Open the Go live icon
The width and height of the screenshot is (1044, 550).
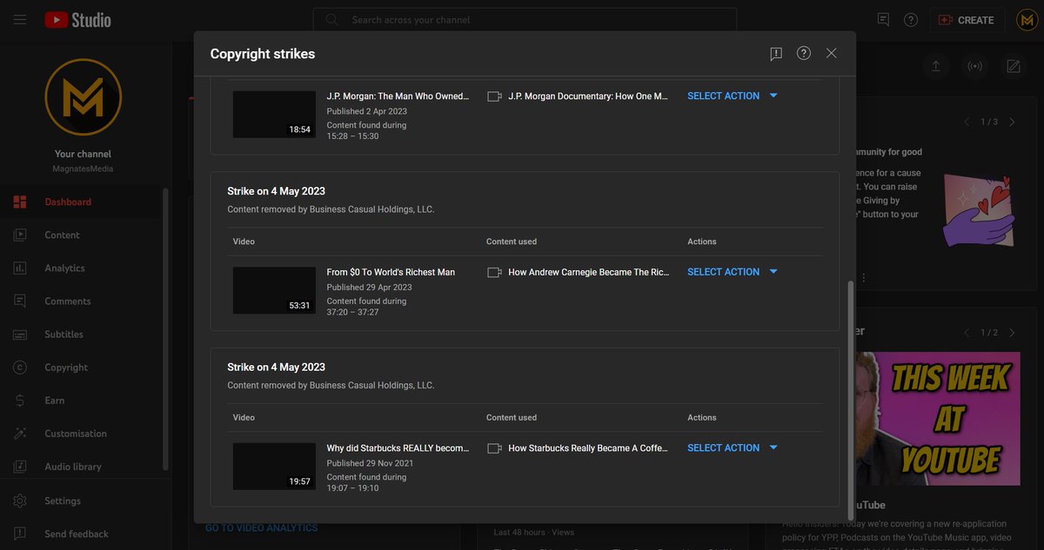tap(974, 65)
